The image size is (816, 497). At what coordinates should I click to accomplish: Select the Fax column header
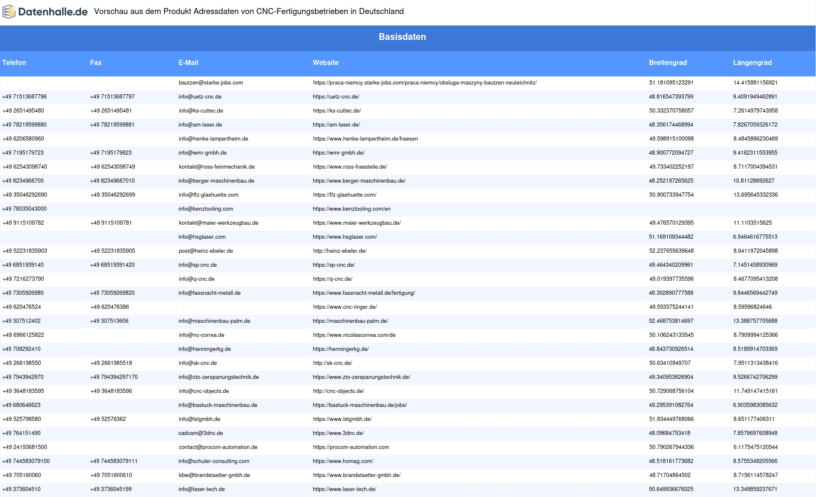click(96, 62)
